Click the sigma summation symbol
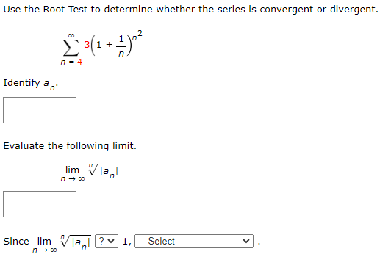391x268 pixels. [x=71, y=48]
